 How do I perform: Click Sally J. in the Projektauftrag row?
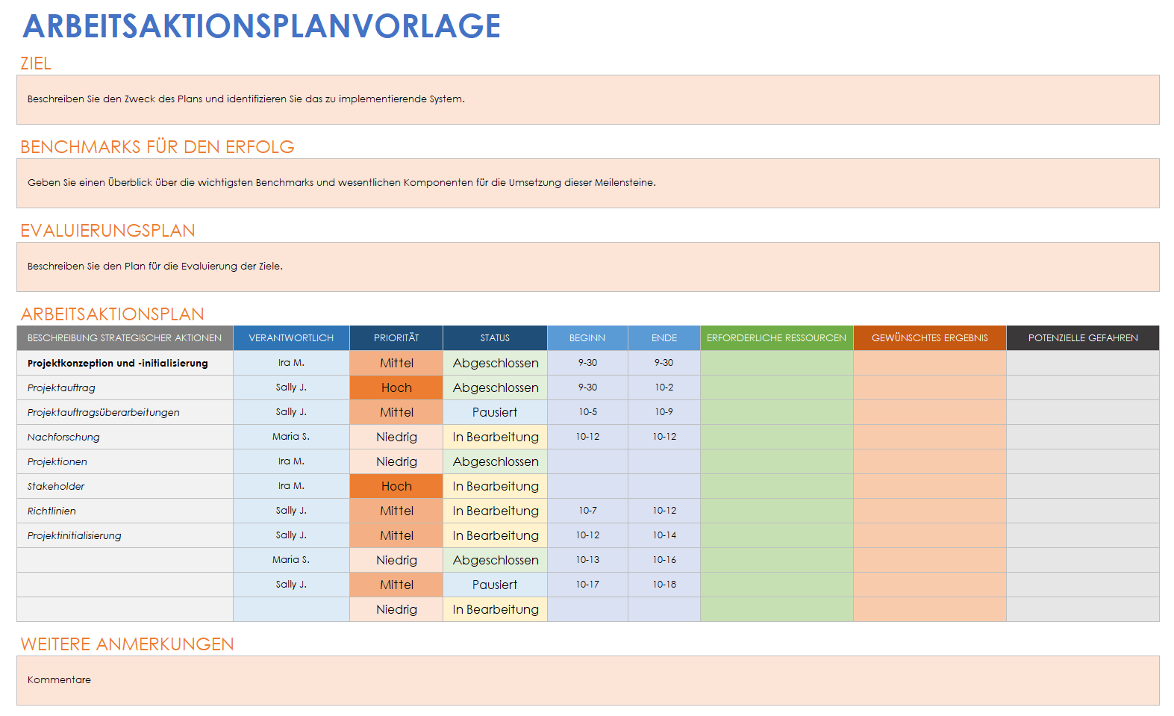(291, 387)
